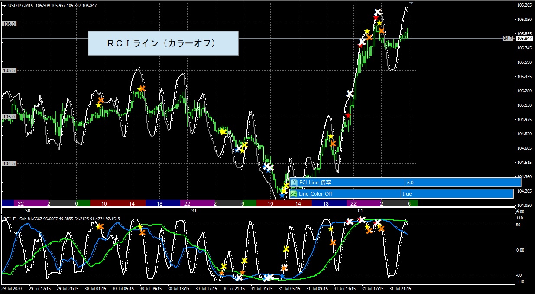535x294 pixels.
Task: Toggle the Line_Color_Off true value
Action: pyautogui.click(x=456, y=194)
